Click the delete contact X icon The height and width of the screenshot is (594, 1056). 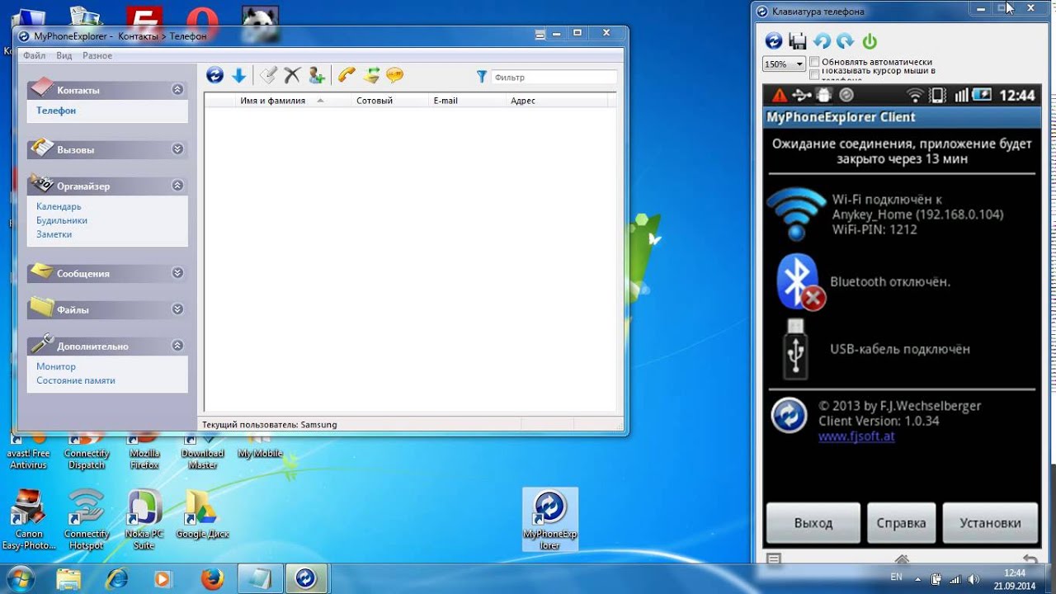pos(292,76)
